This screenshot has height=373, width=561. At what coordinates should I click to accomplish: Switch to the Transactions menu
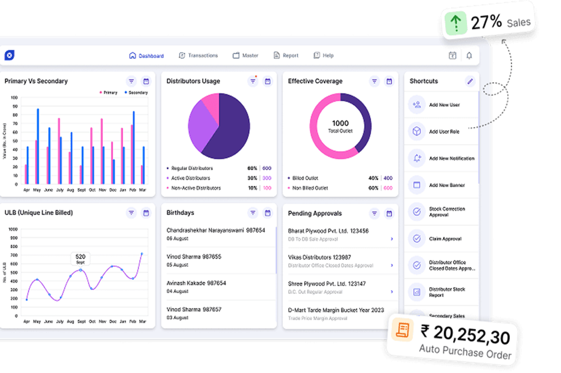tap(198, 55)
